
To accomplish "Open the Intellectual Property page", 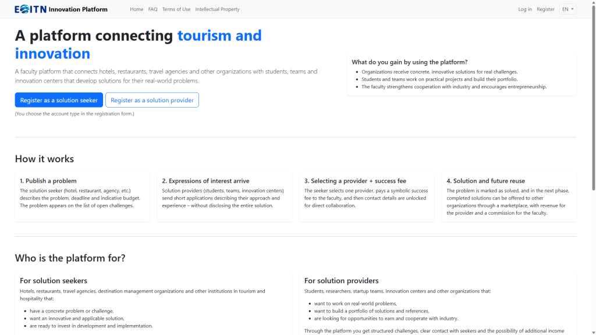I will click(x=217, y=9).
